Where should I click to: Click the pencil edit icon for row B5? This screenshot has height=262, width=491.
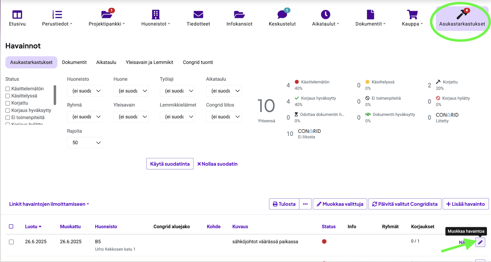480,242
